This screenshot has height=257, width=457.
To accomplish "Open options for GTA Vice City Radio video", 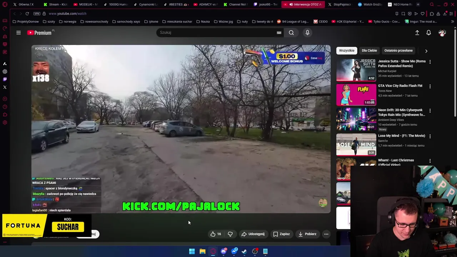I will click(430, 86).
